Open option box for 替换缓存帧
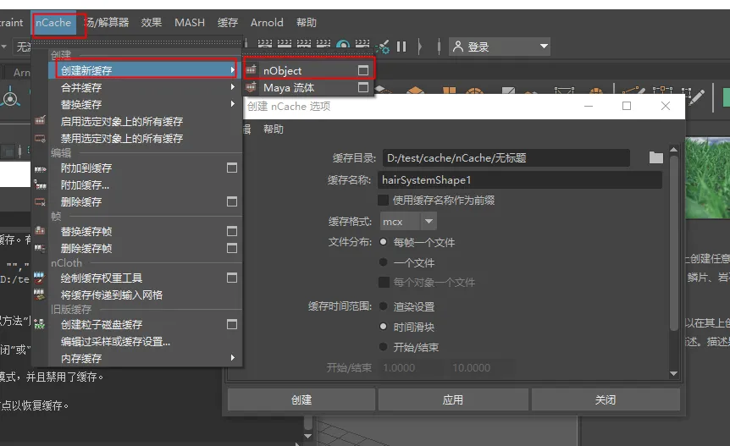Image resolution: width=730 pixels, height=446 pixels. pos(232,232)
